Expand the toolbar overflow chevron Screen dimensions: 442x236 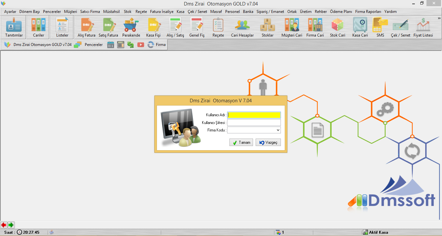[439, 18]
